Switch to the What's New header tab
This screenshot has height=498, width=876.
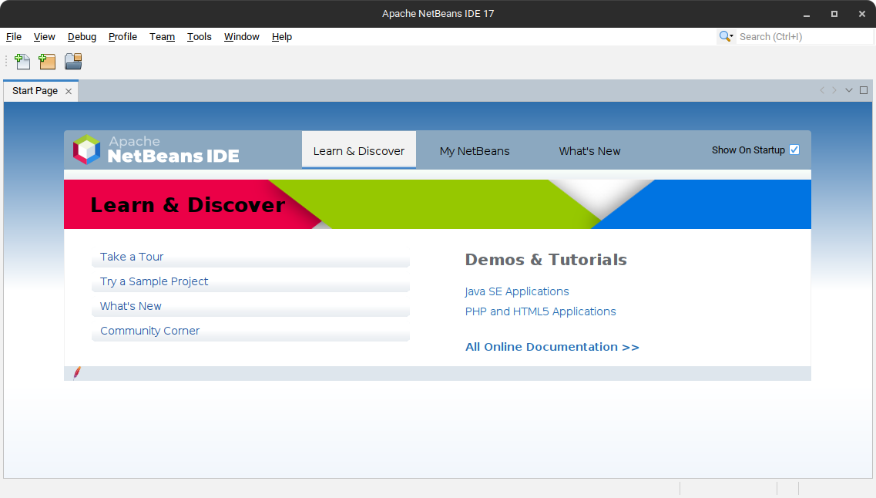coord(589,151)
